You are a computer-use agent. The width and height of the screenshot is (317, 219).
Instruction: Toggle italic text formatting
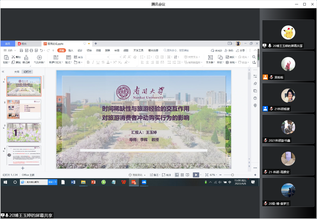(x=93, y=63)
